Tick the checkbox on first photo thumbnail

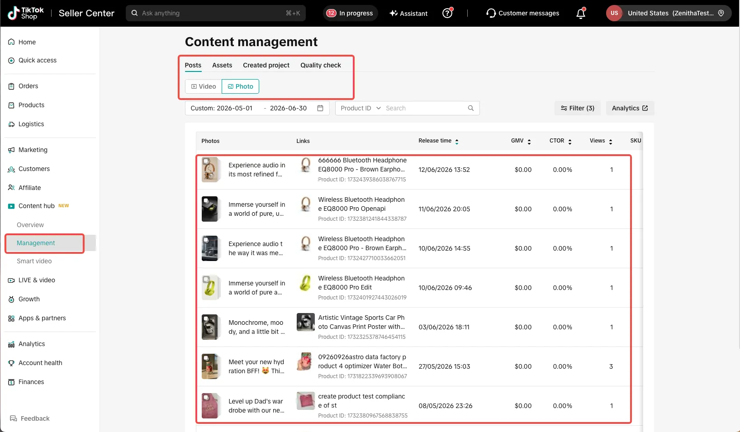(x=206, y=161)
